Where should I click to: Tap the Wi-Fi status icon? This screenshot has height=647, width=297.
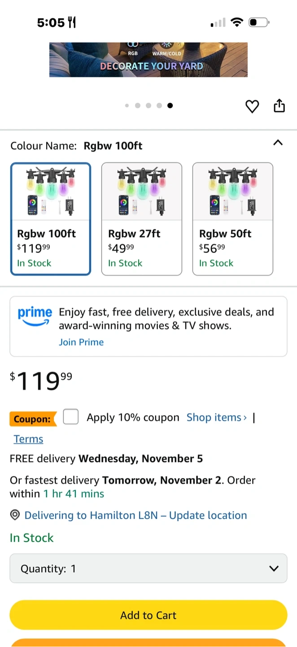(236, 22)
